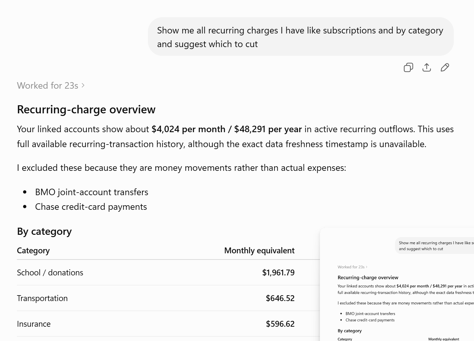Image resolution: width=474 pixels, height=341 pixels.
Task: Click the user prompt message bubble
Action: 301,37
